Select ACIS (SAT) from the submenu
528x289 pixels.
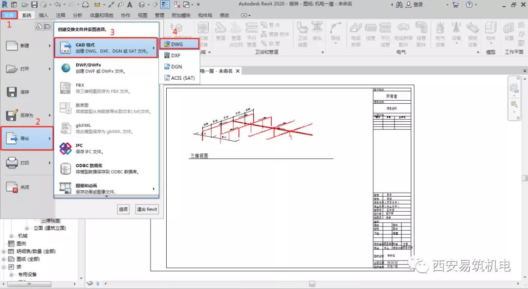click(179, 78)
